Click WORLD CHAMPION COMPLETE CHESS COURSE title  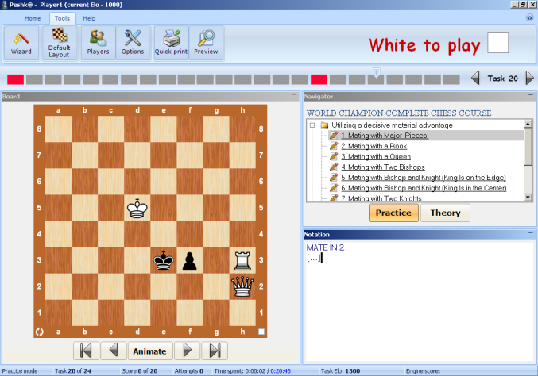tap(399, 113)
